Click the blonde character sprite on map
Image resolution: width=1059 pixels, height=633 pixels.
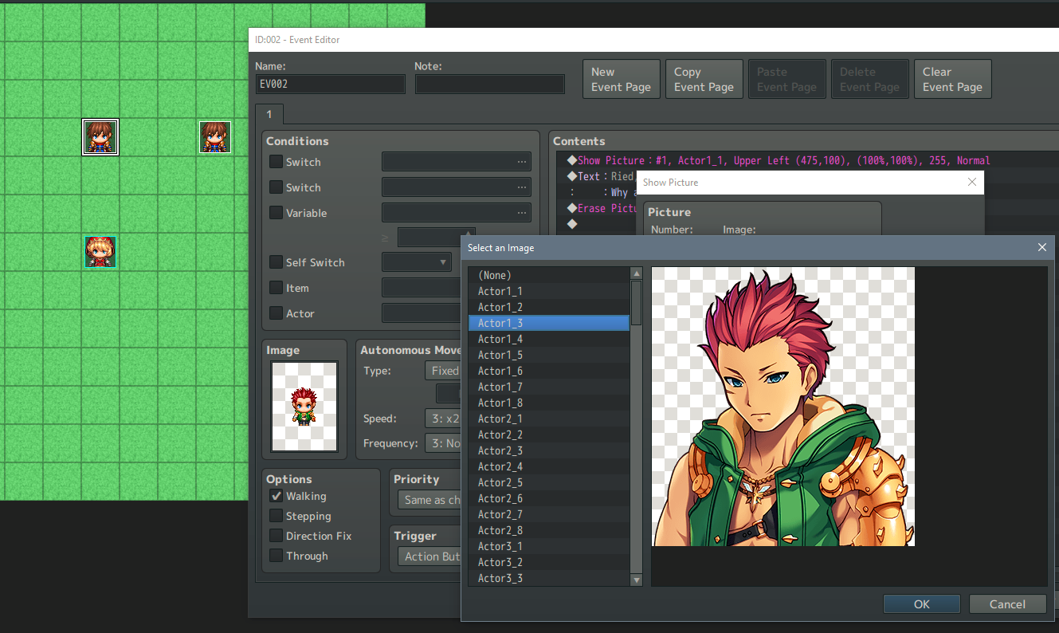point(100,252)
